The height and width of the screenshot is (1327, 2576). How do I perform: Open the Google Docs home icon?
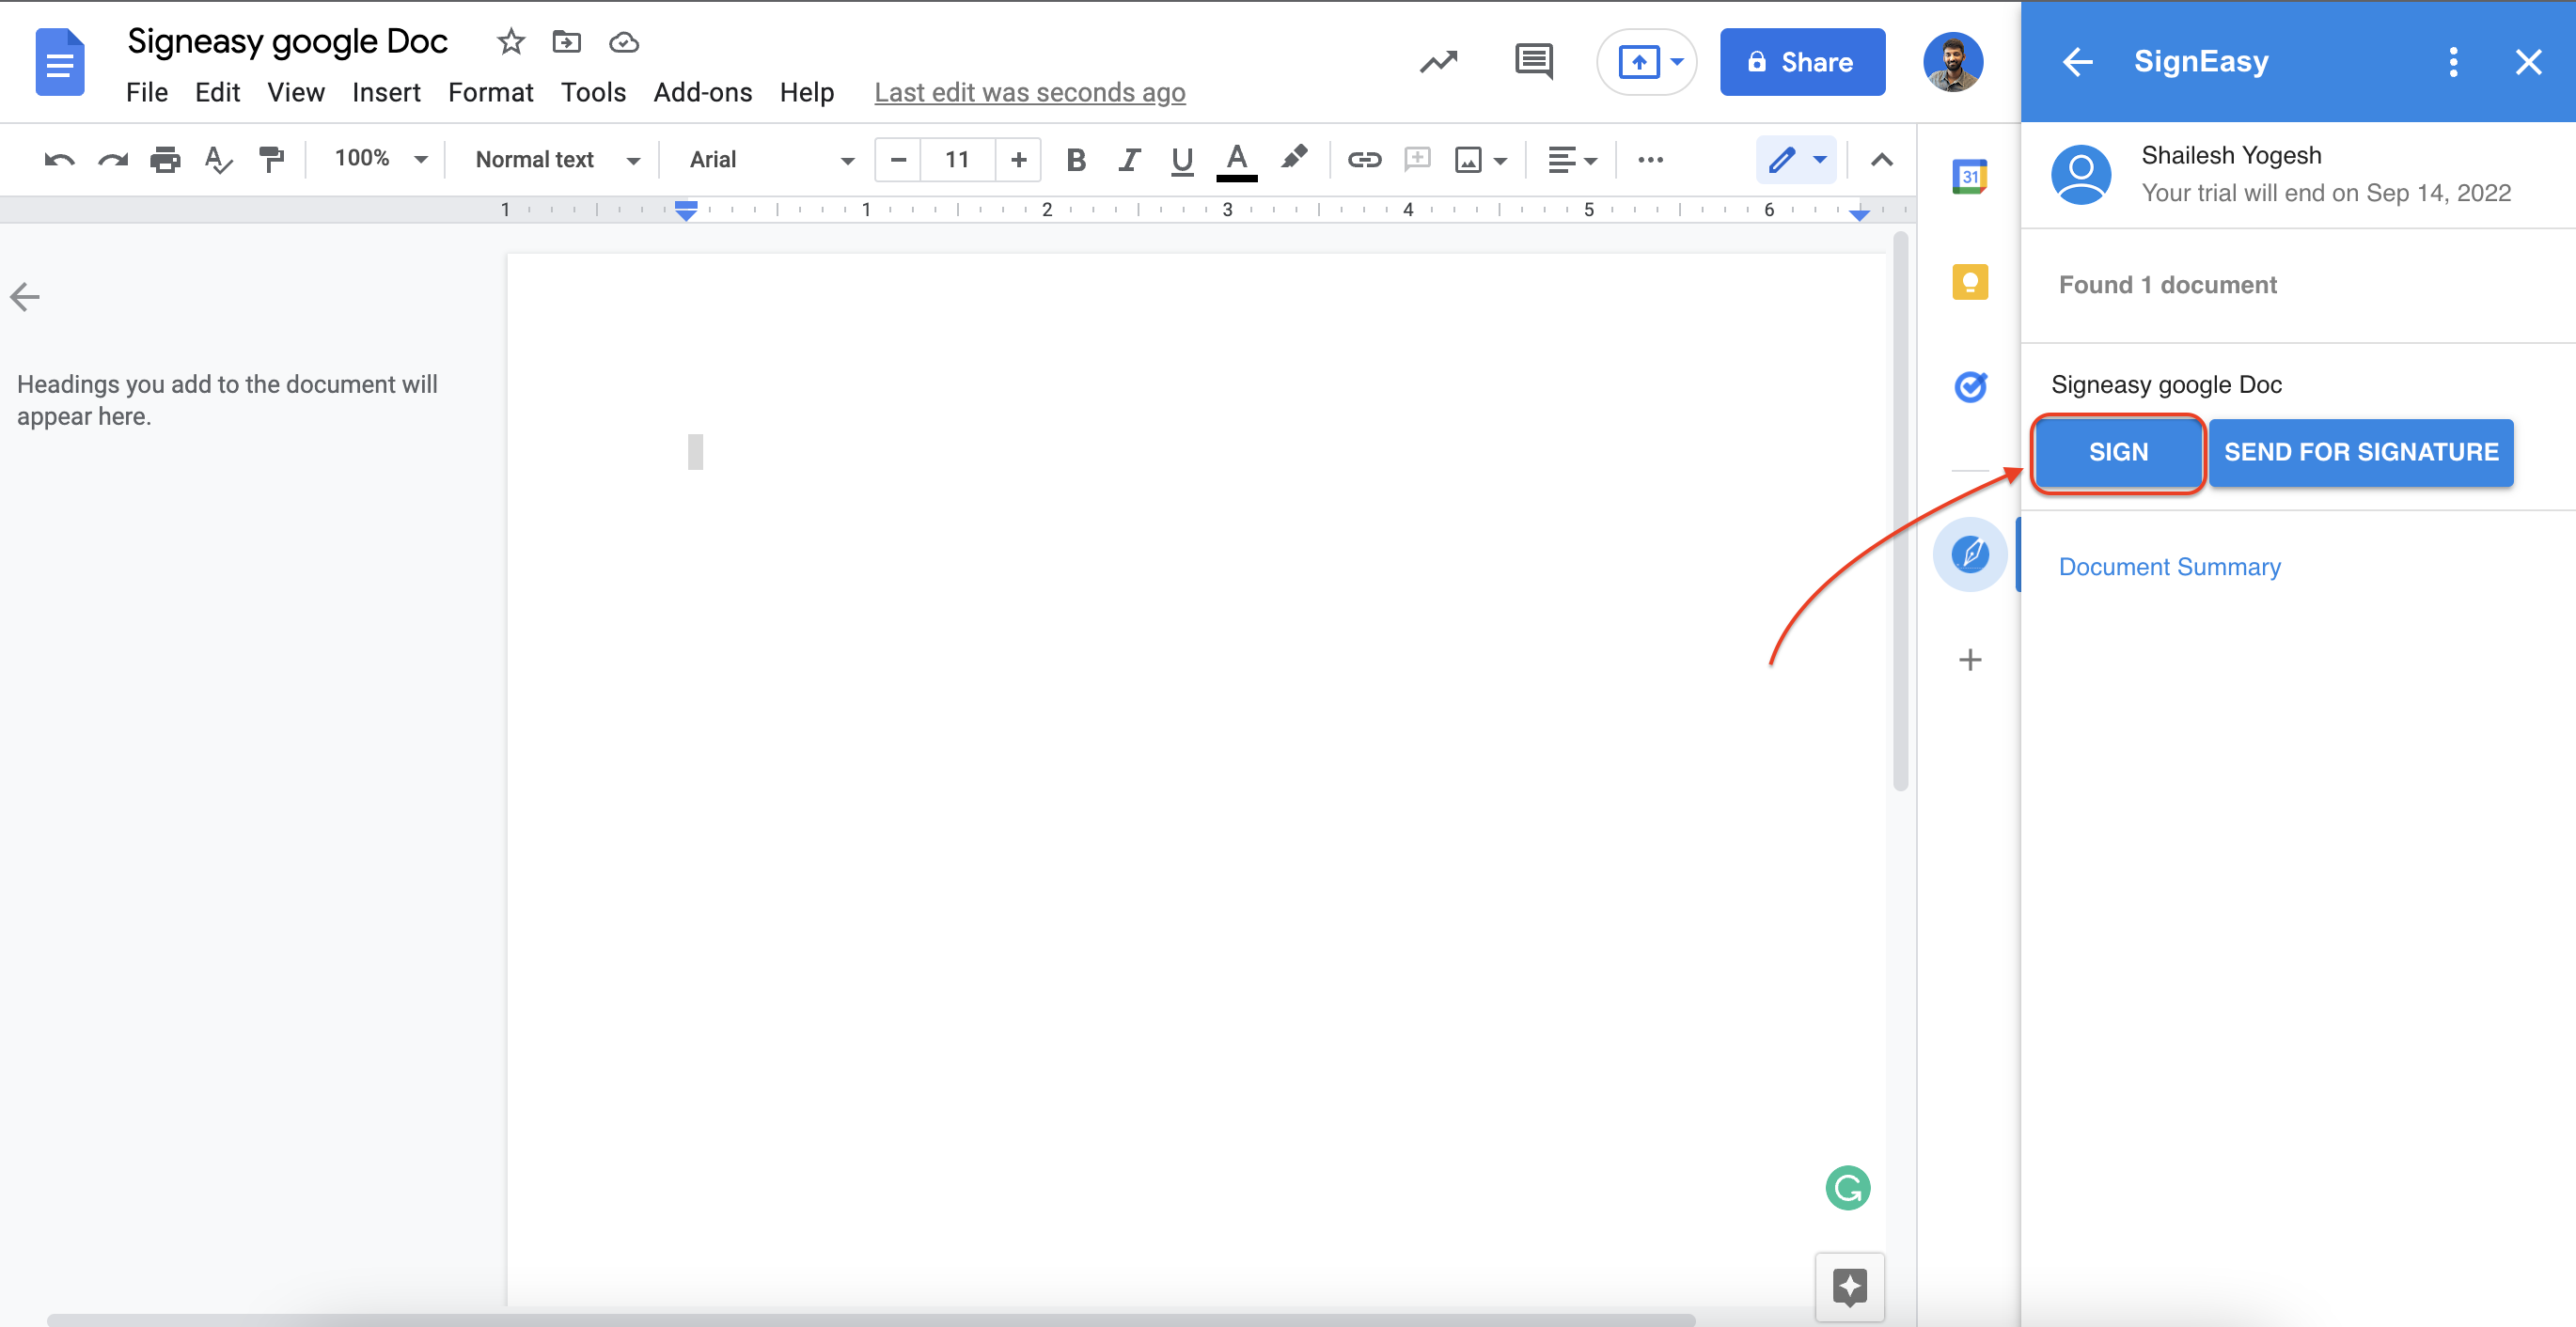60,62
